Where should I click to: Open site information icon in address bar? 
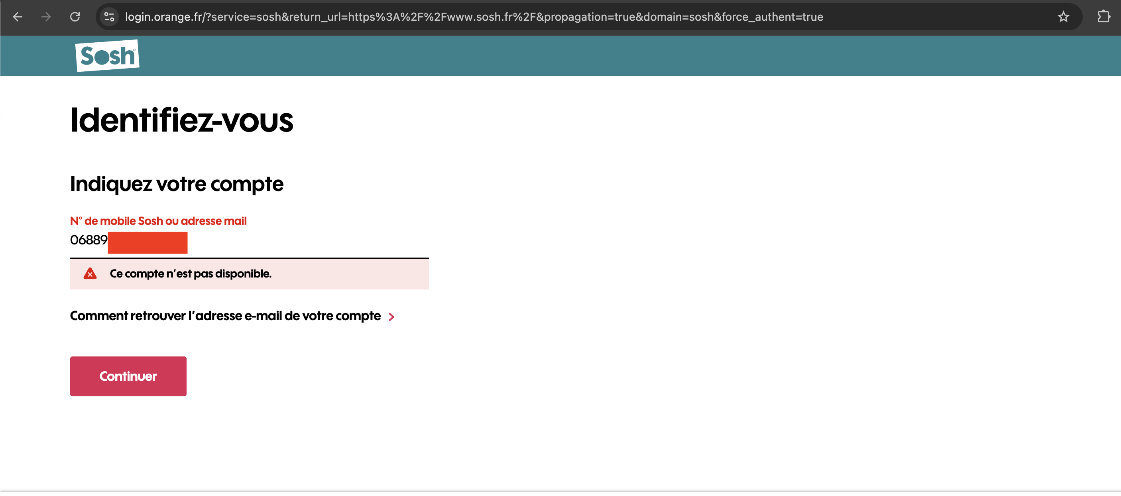109,17
